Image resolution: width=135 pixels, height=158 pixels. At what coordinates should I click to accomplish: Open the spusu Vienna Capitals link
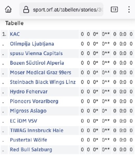click(x=36, y=53)
